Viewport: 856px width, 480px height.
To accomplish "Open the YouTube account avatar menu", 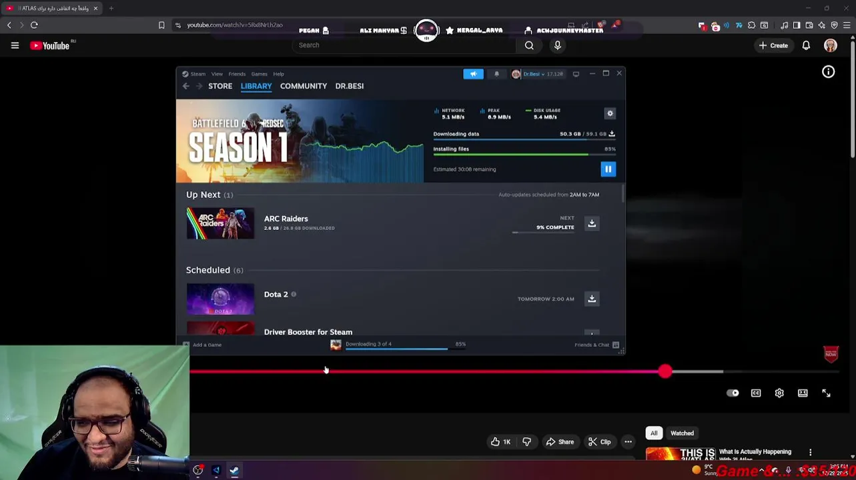I will tap(831, 45).
